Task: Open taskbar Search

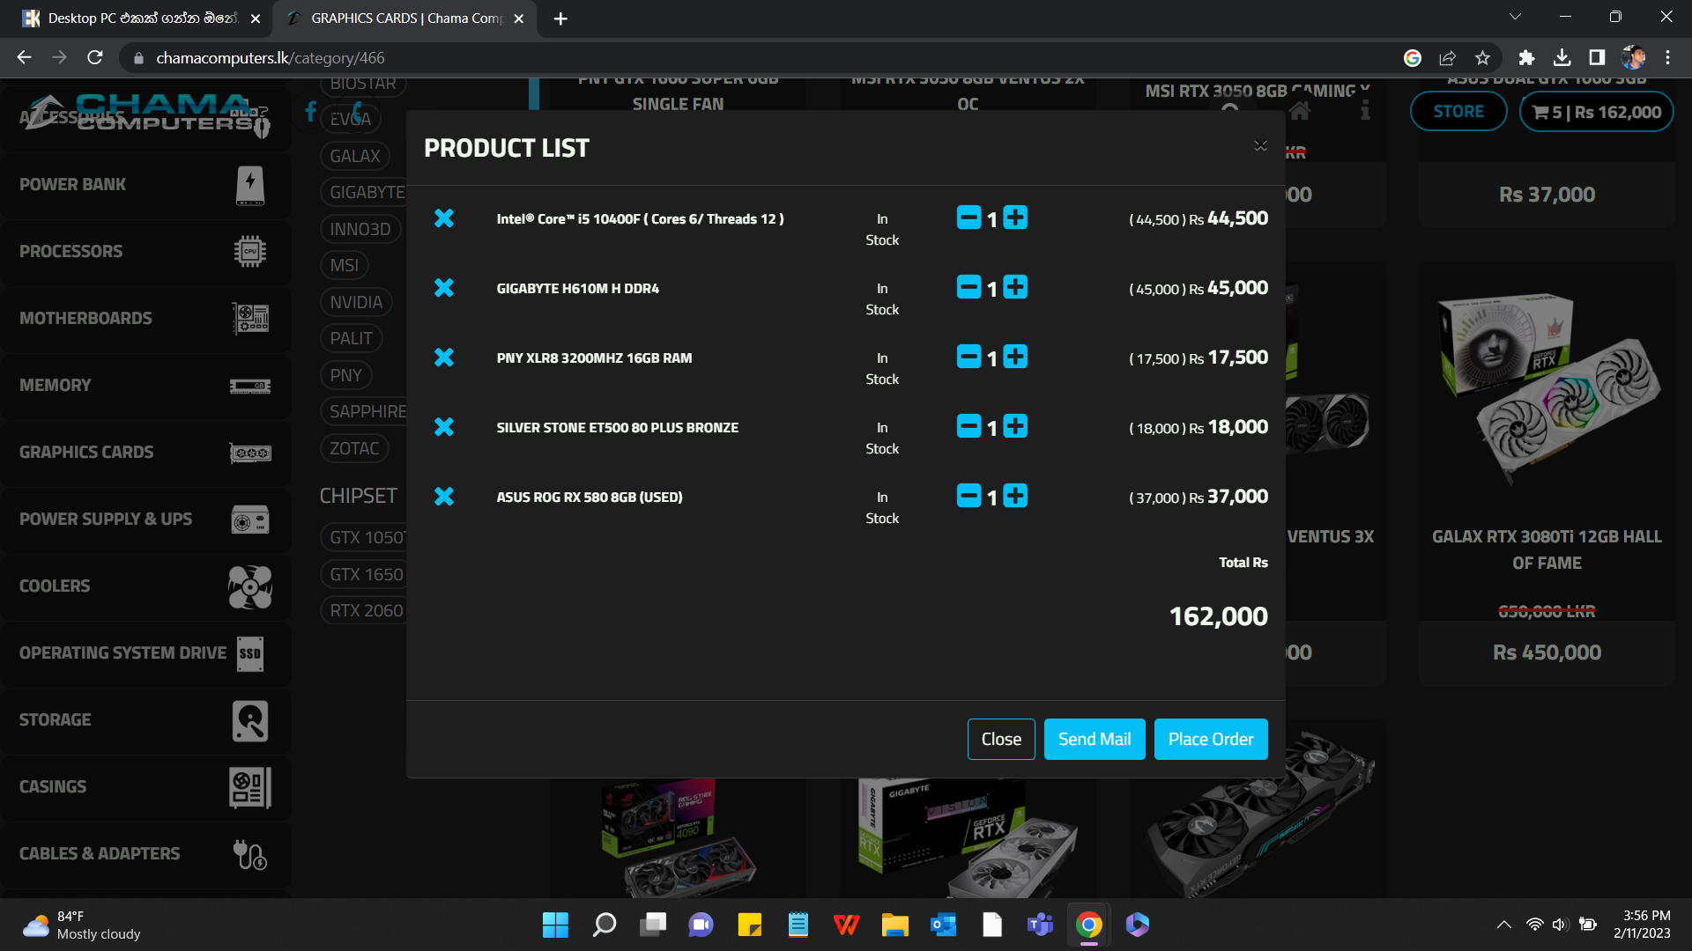Action: click(605, 925)
